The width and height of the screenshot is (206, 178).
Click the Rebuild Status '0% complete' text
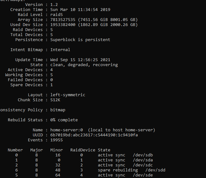[x=64, y=120]
